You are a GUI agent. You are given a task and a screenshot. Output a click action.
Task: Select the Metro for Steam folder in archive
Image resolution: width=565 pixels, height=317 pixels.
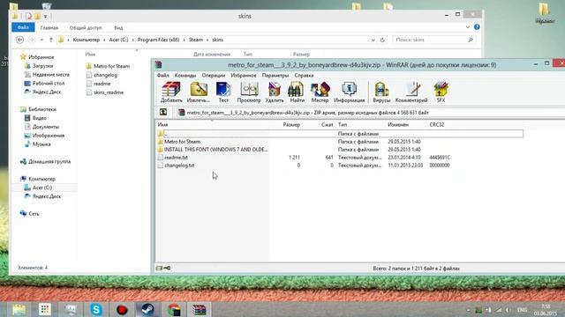(182, 142)
